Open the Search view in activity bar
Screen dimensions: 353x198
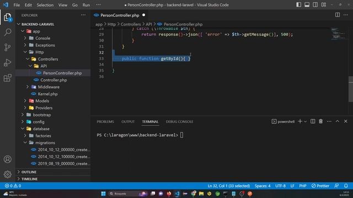coord(7,32)
